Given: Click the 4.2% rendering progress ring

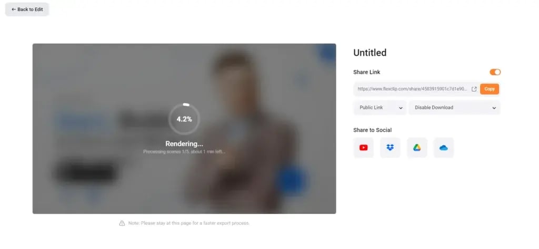Looking at the screenshot, I should click(x=184, y=119).
